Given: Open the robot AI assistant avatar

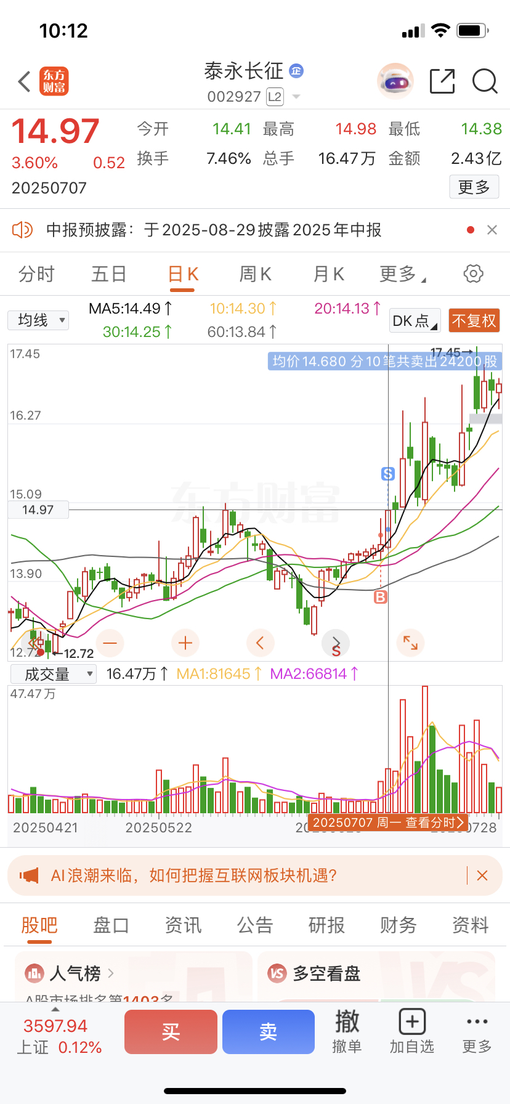Looking at the screenshot, I should pyautogui.click(x=395, y=81).
